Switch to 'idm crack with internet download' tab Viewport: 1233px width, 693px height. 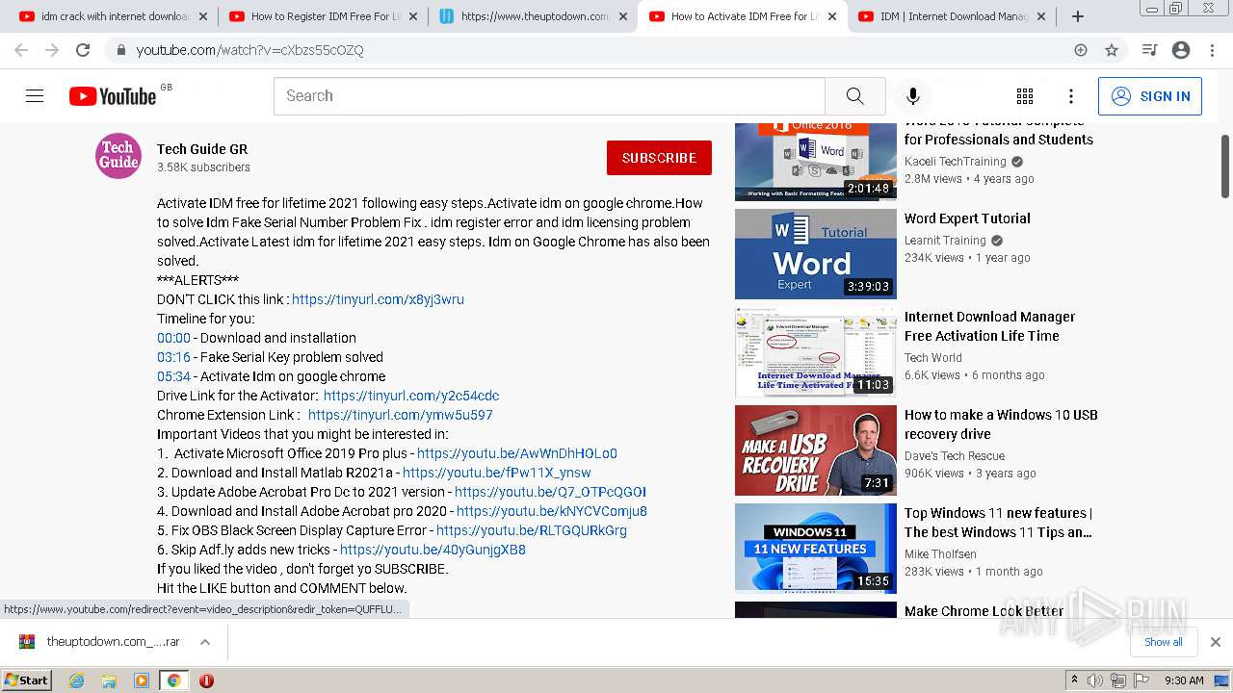[x=114, y=16]
